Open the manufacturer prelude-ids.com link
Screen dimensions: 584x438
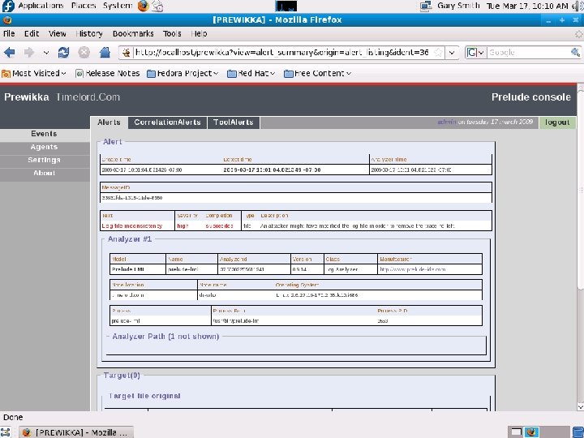pos(412,269)
